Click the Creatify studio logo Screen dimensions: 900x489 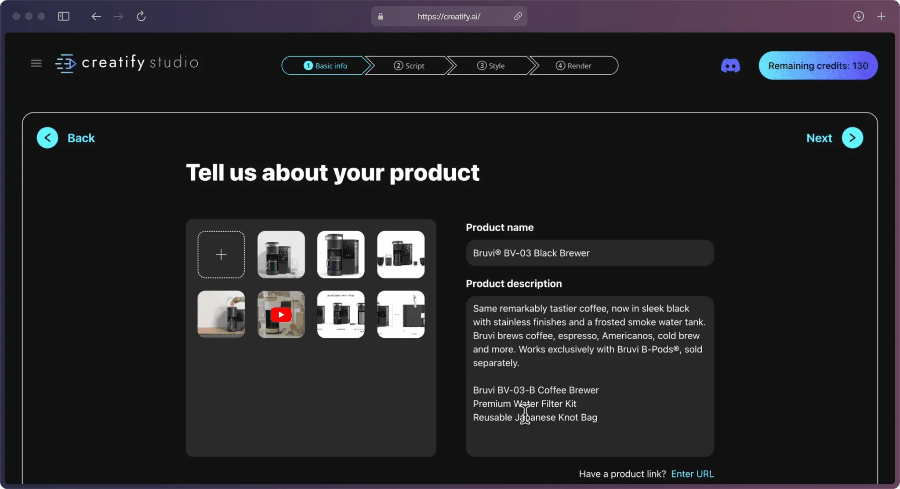(127, 63)
